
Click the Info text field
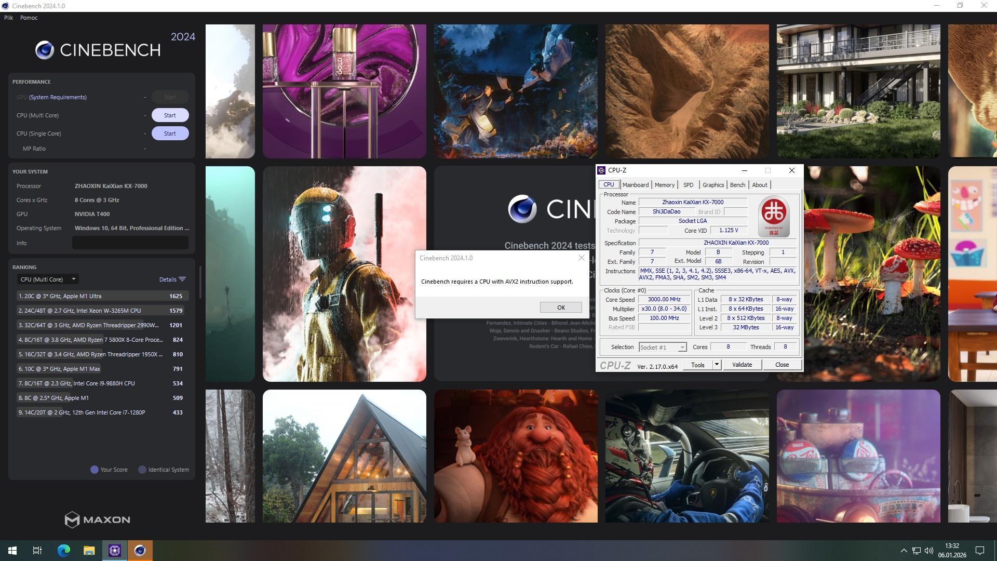(130, 243)
